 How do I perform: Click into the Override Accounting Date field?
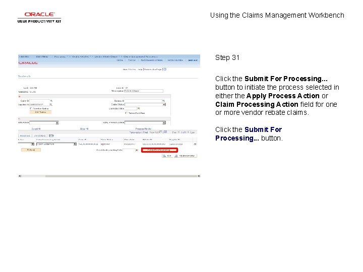[x=129, y=150]
